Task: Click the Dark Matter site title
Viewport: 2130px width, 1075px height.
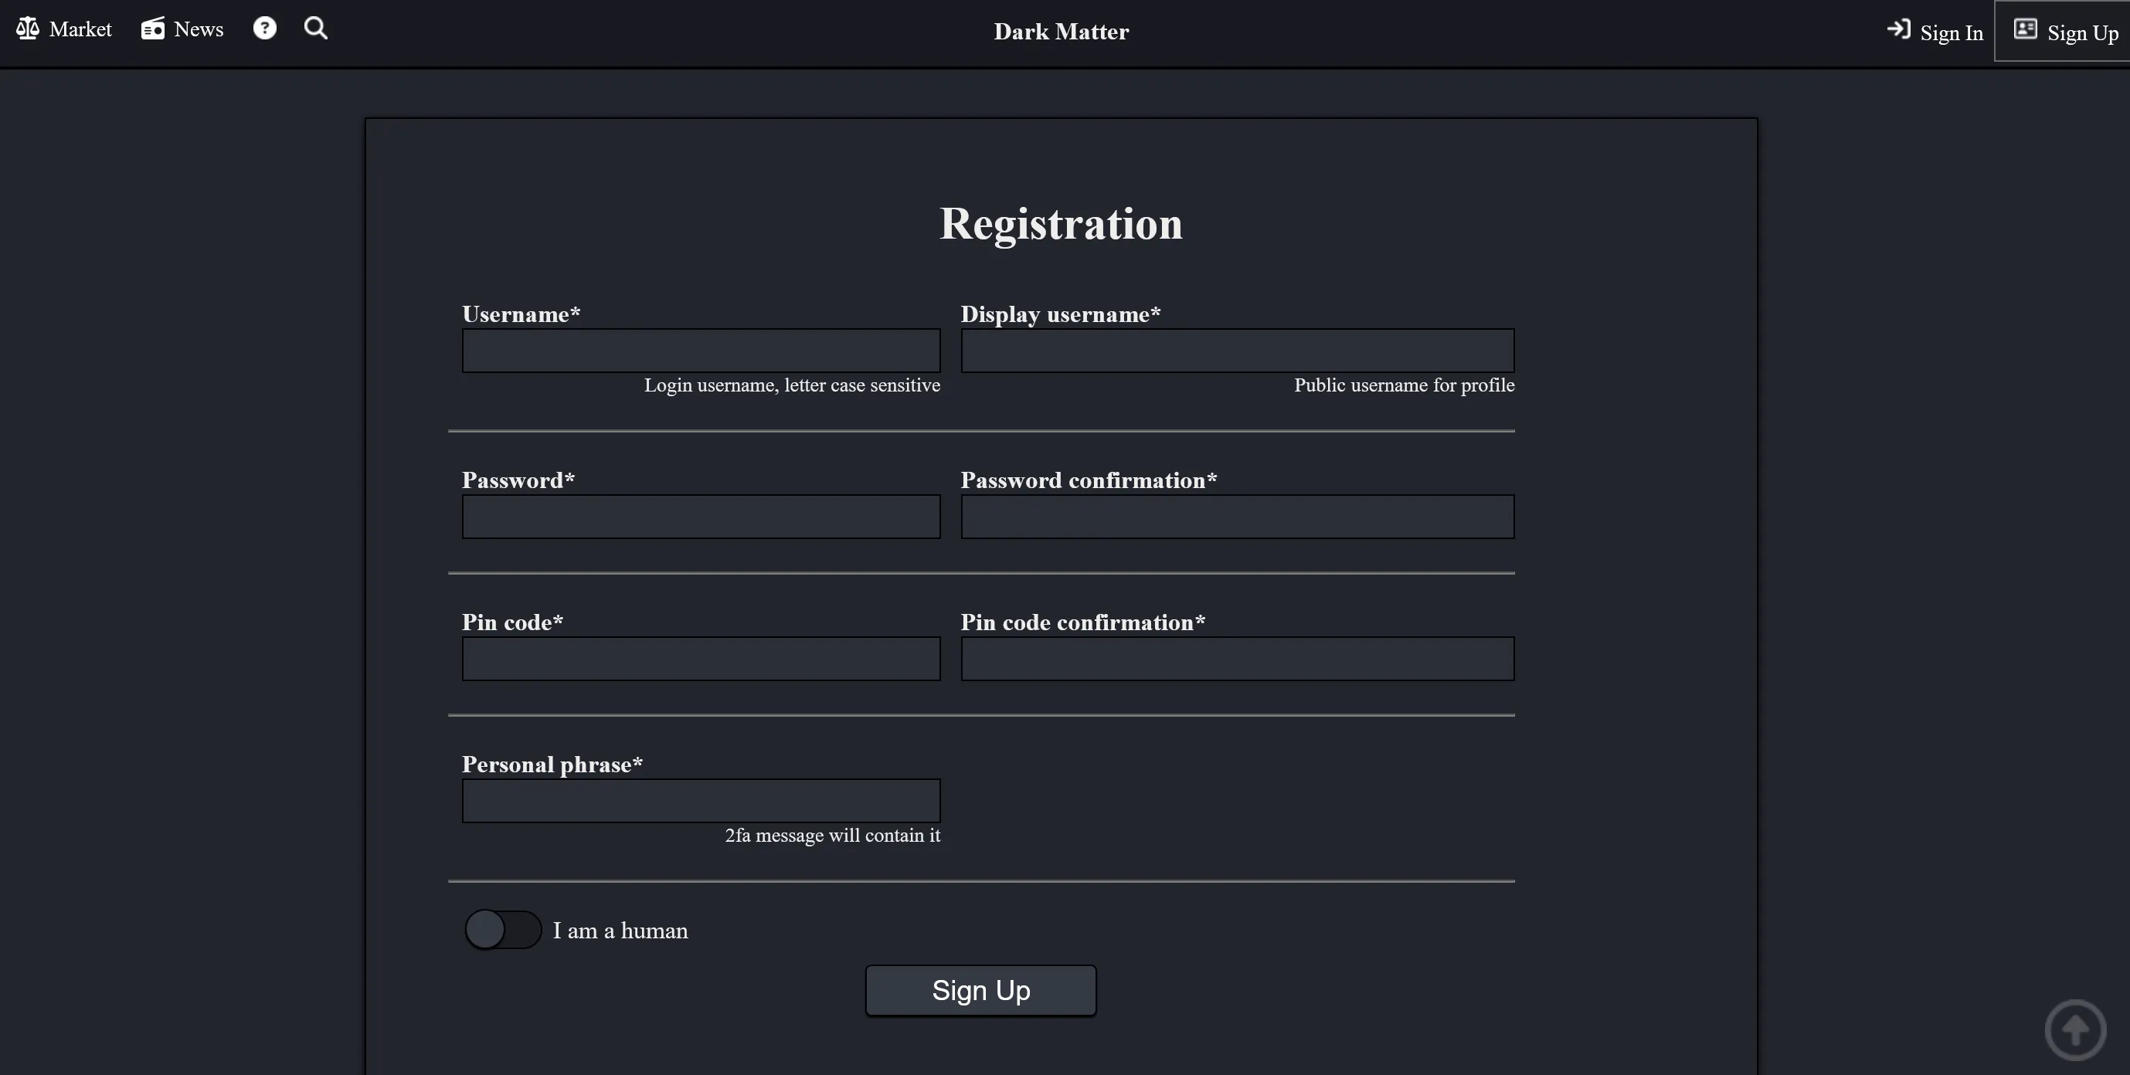Action: 1060,32
